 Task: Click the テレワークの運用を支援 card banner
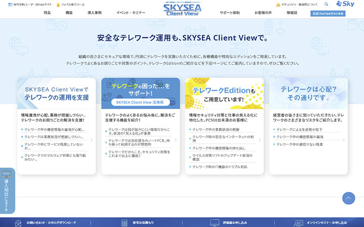pyautogui.click(x=56, y=93)
